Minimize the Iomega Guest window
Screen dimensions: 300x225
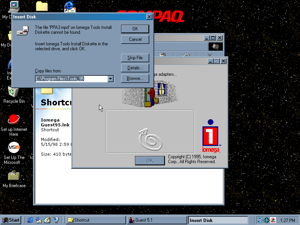pos(210,61)
